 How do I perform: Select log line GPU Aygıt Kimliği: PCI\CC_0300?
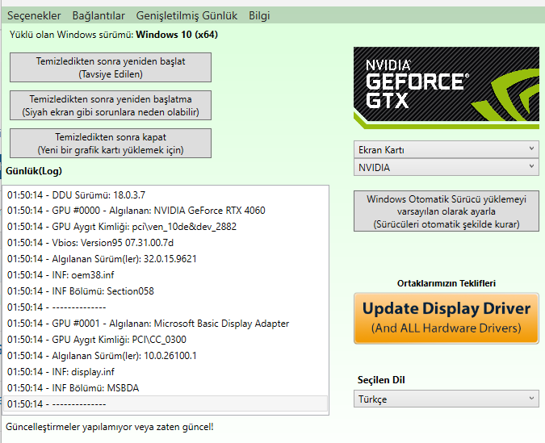pyautogui.click(x=165, y=340)
